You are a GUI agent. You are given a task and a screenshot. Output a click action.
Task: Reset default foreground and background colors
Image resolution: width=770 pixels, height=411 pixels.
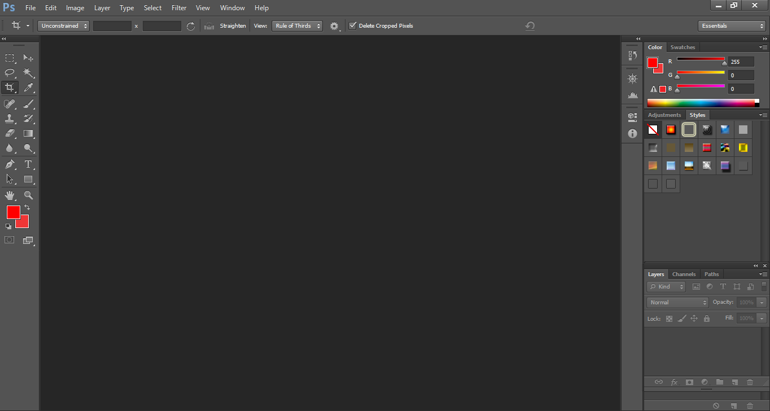pos(8,226)
